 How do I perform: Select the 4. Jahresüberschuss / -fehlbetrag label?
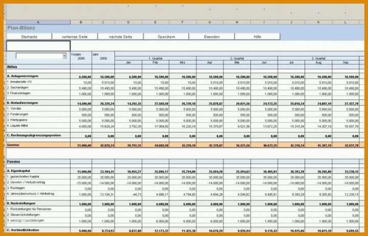pos(31,194)
